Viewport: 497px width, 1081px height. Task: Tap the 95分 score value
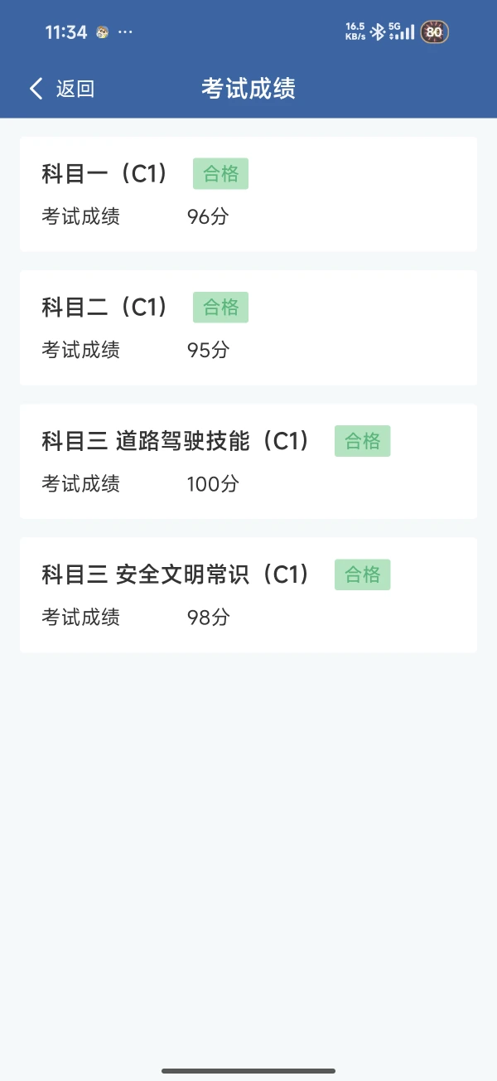pos(208,350)
